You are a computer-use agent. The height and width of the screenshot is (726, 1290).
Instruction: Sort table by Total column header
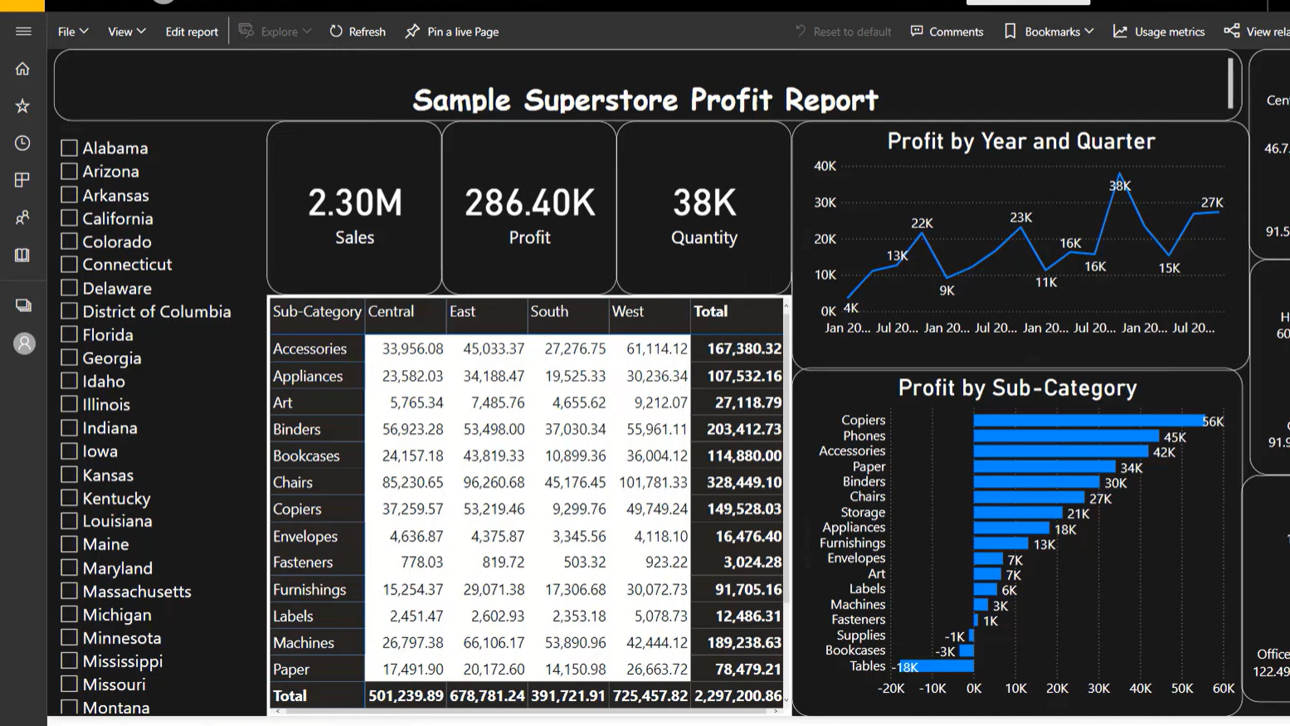(711, 311)
